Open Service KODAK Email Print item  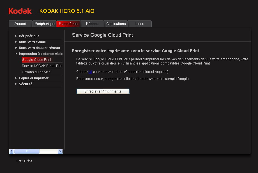[42, 66]
